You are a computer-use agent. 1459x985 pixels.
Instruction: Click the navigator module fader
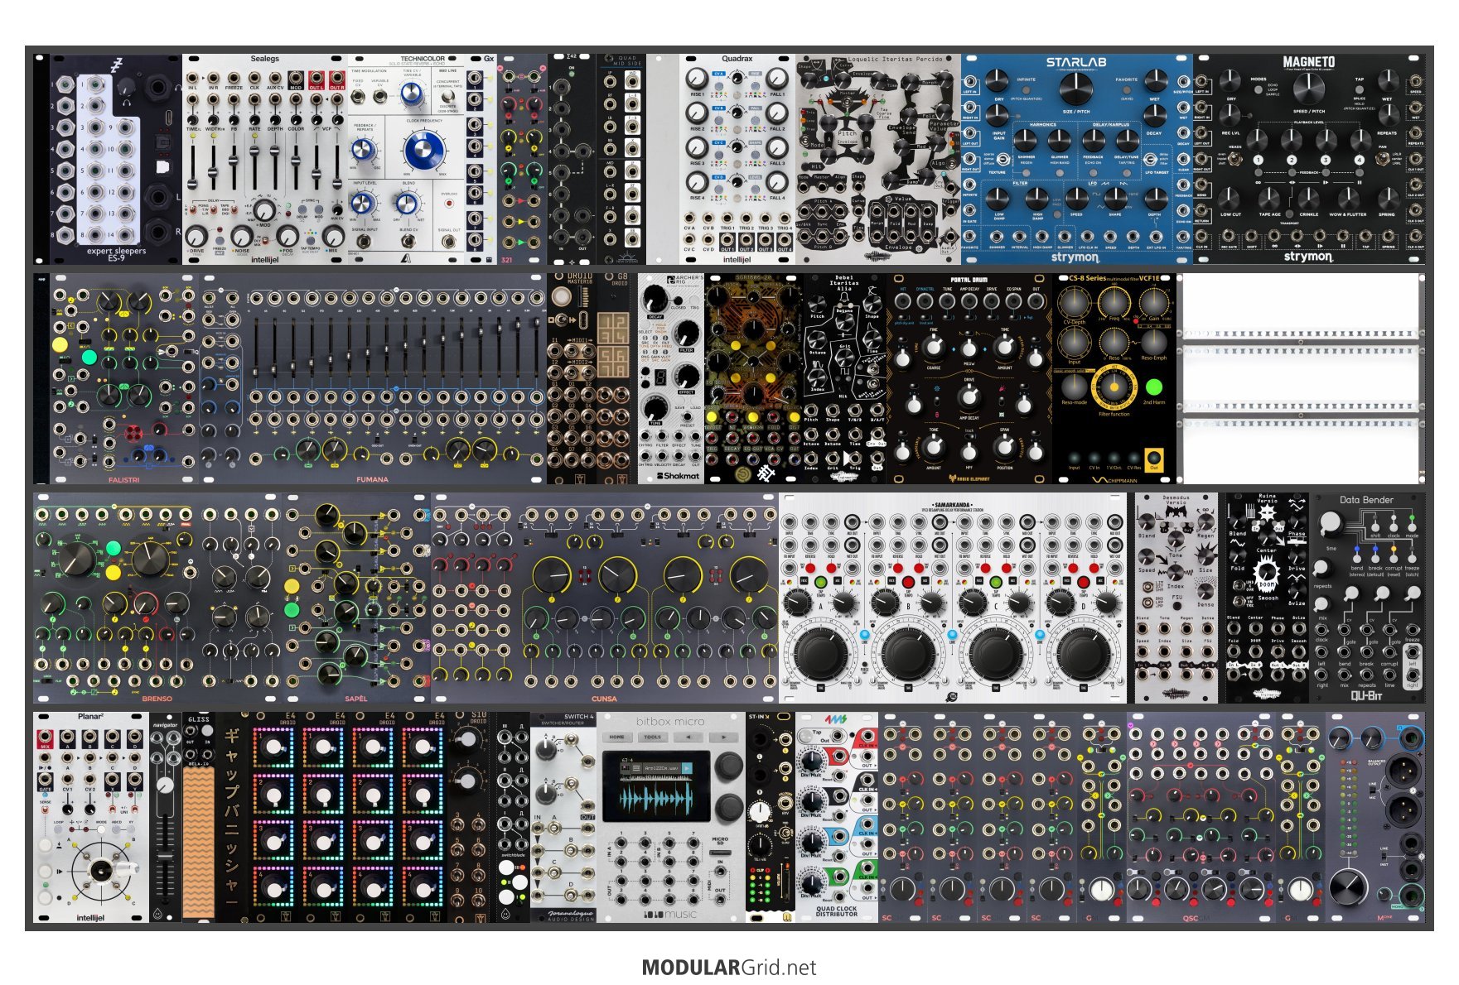166,858
